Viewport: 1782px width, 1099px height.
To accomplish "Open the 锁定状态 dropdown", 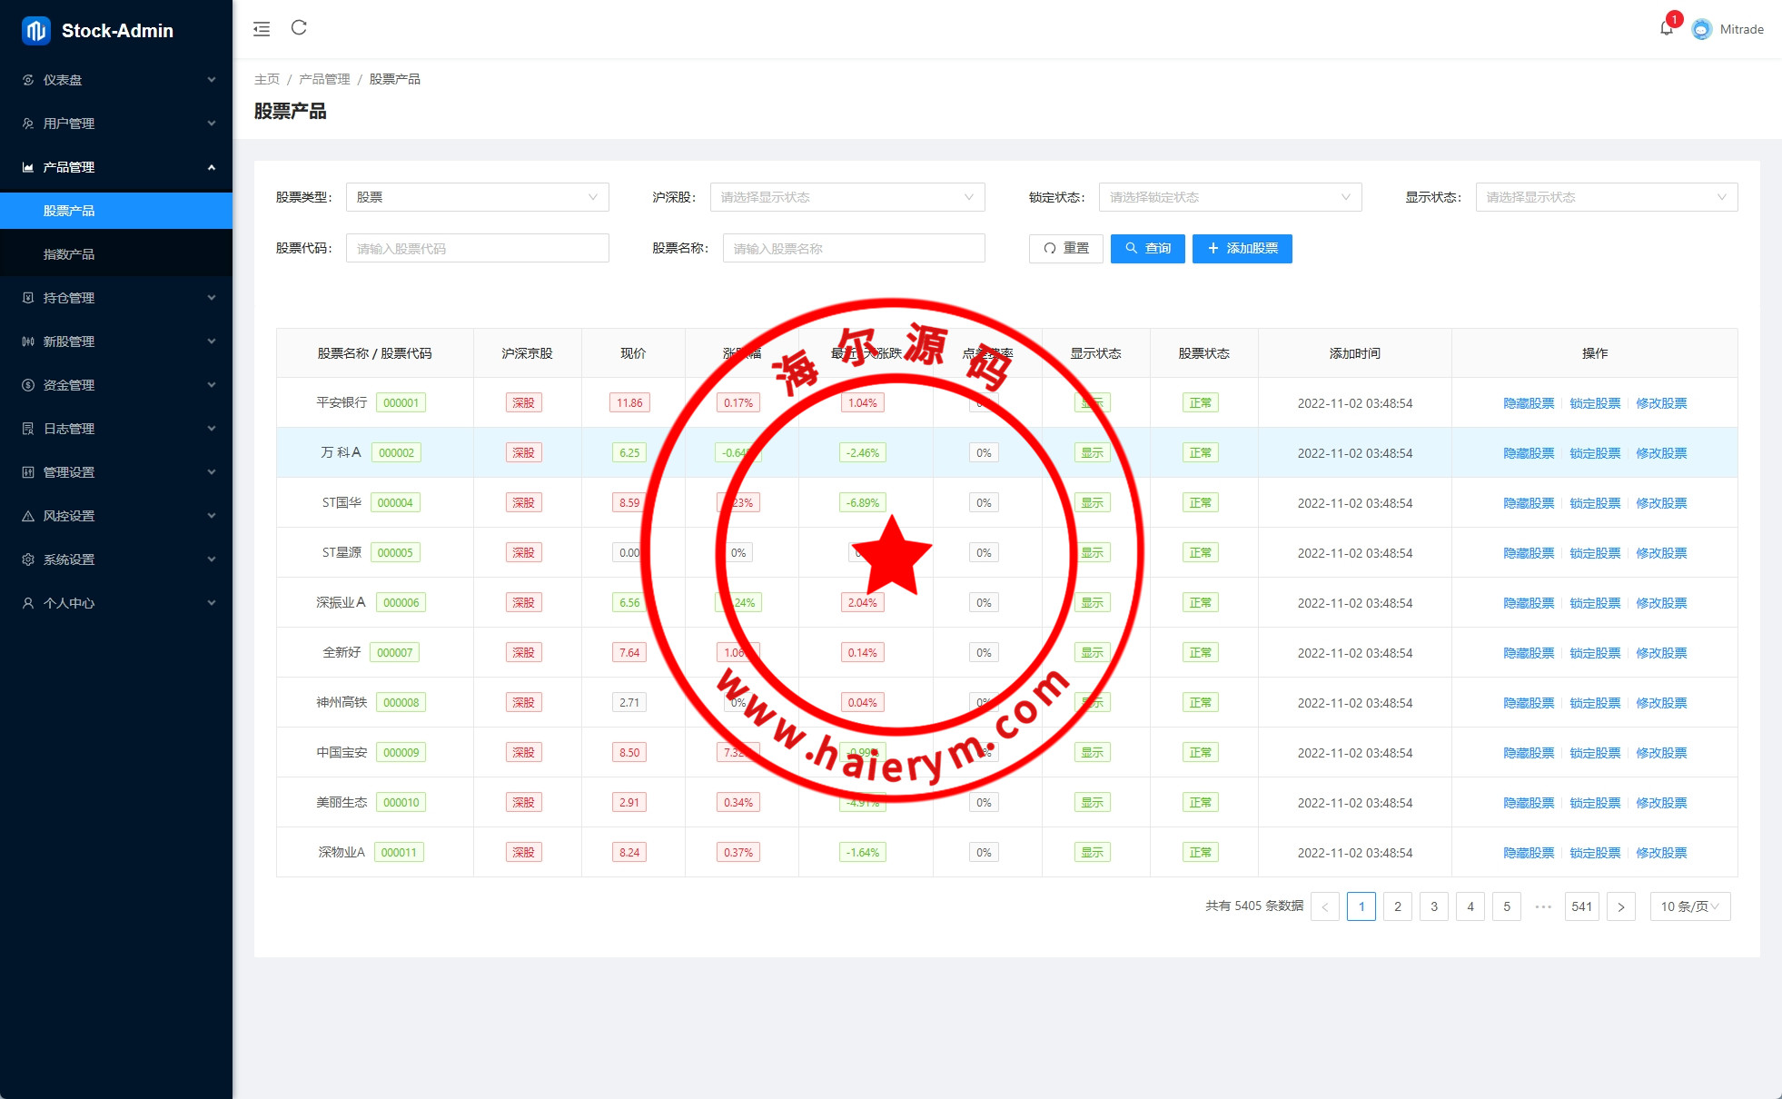I will (1230, 197).
